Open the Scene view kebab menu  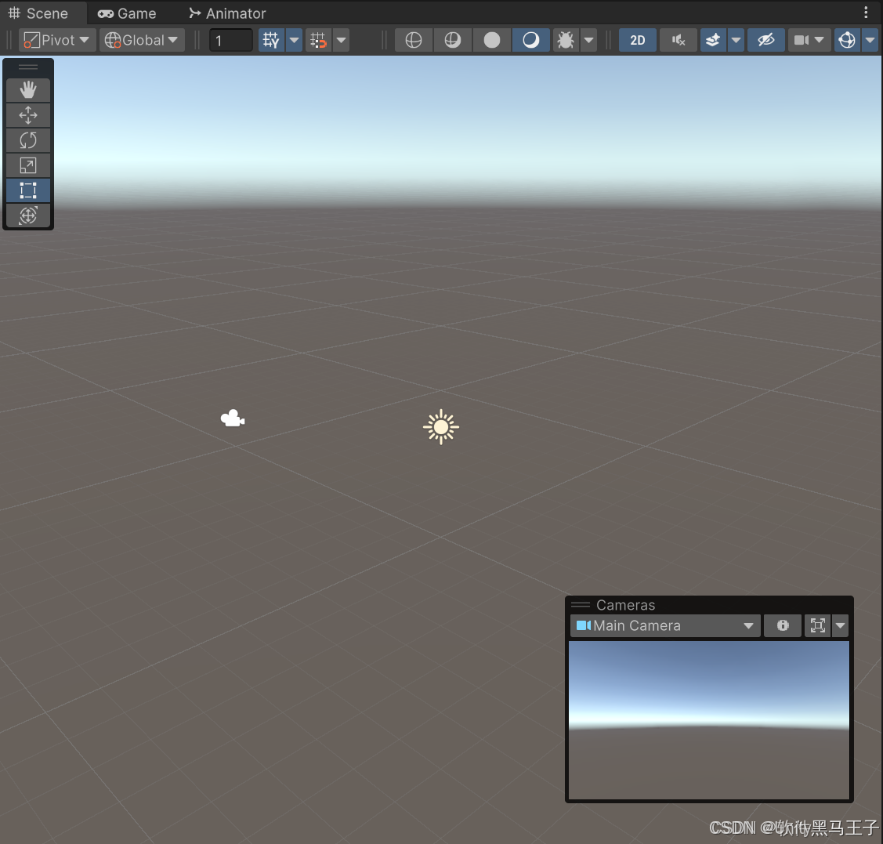coord(866,13)
